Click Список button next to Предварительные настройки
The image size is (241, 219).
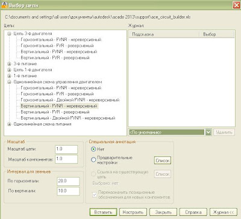(163, 161)
